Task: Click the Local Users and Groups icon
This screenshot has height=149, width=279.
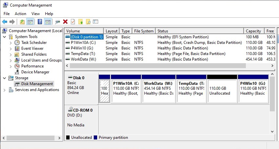Action: pyautogui.click(x=17, y=60)
